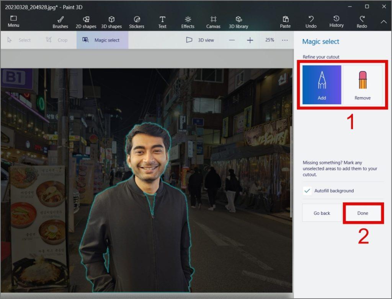Open the more options ellipsis
The width and height of the screenshot is (392, 299).
point(285,40)
